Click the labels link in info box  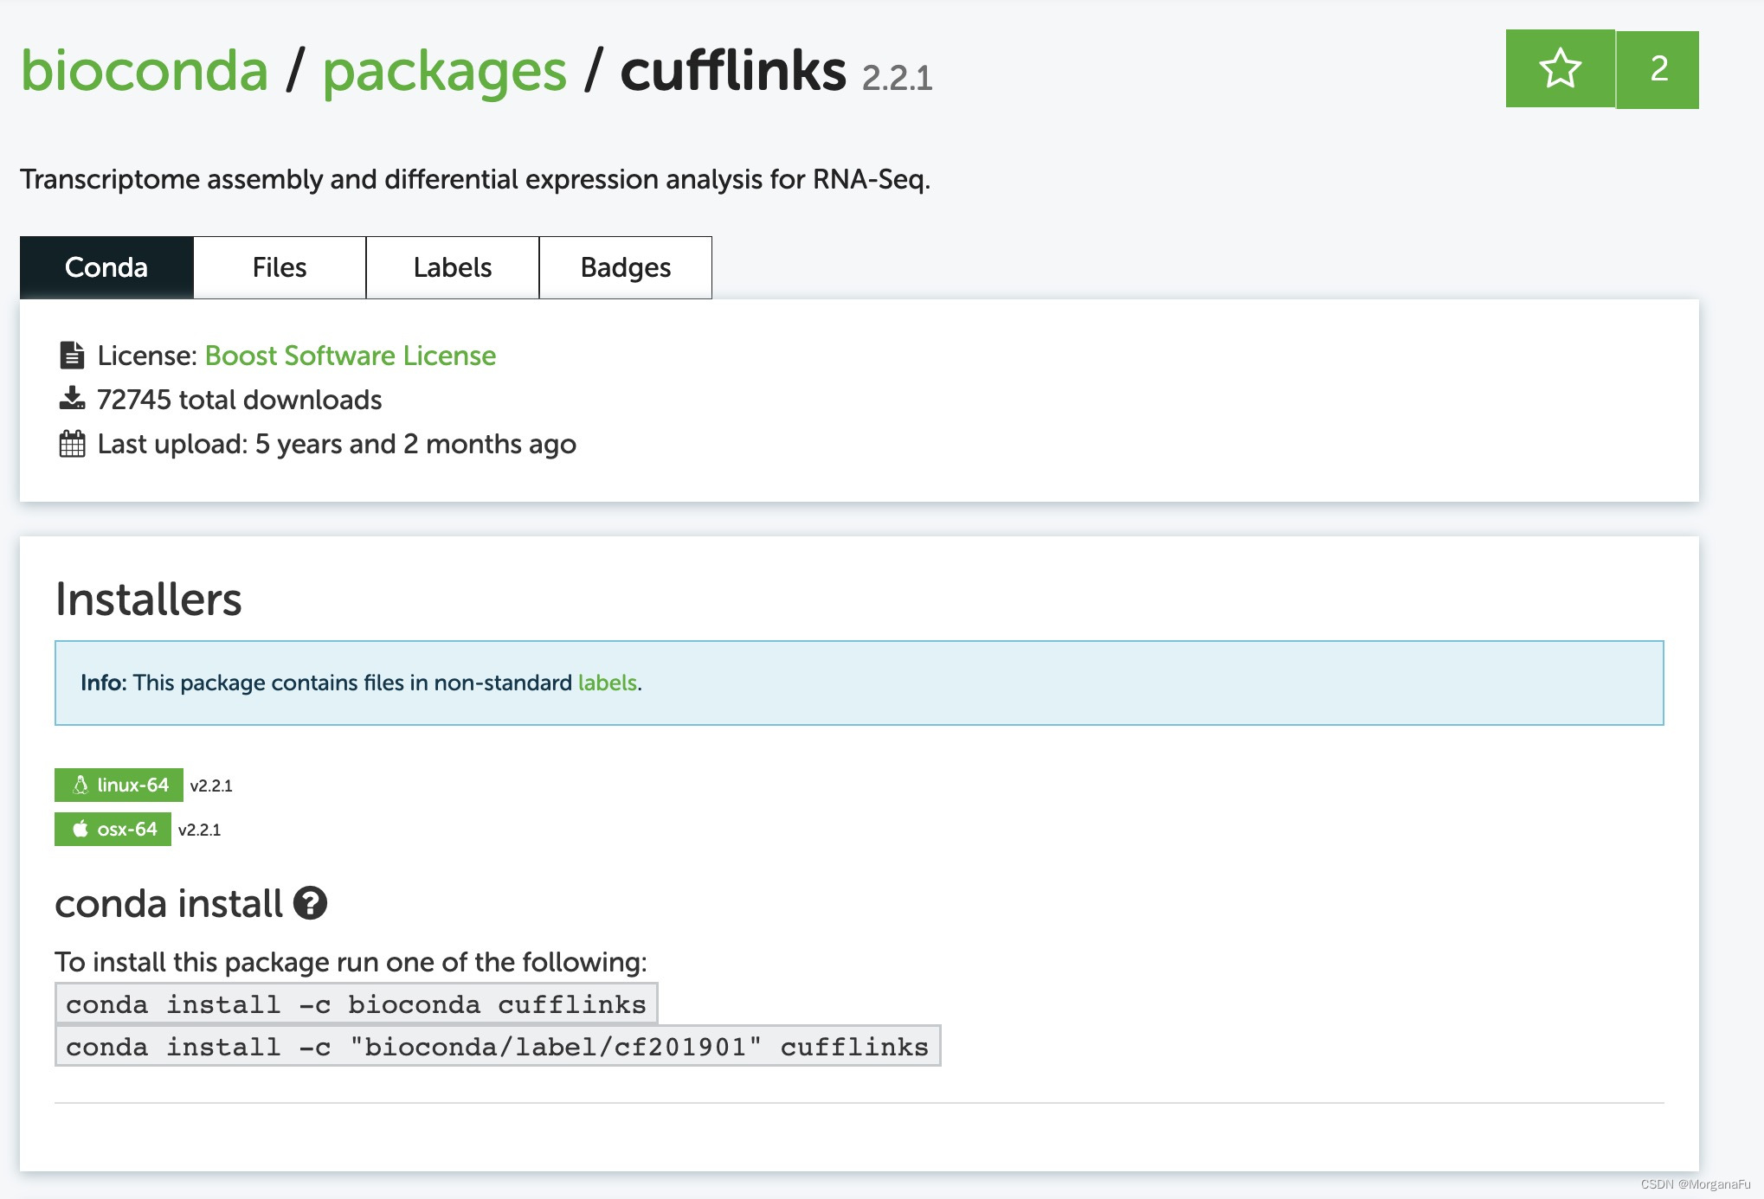[x=607, y=683]
